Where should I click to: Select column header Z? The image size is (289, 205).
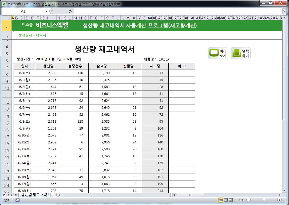(145, 18)
